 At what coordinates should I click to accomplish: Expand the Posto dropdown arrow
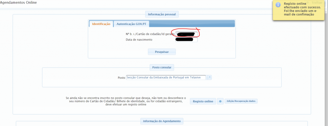point(210,78)
